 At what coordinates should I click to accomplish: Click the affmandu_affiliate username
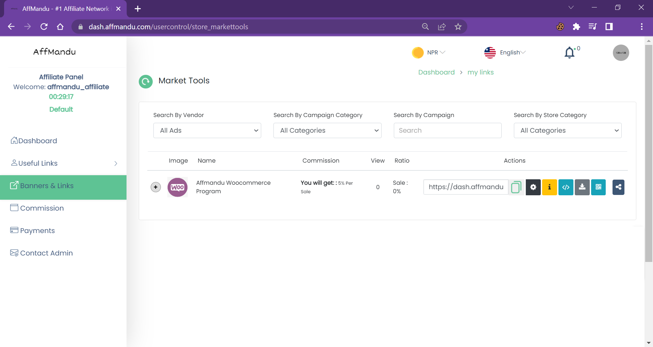pyautogui.click(x=78, y=87)
